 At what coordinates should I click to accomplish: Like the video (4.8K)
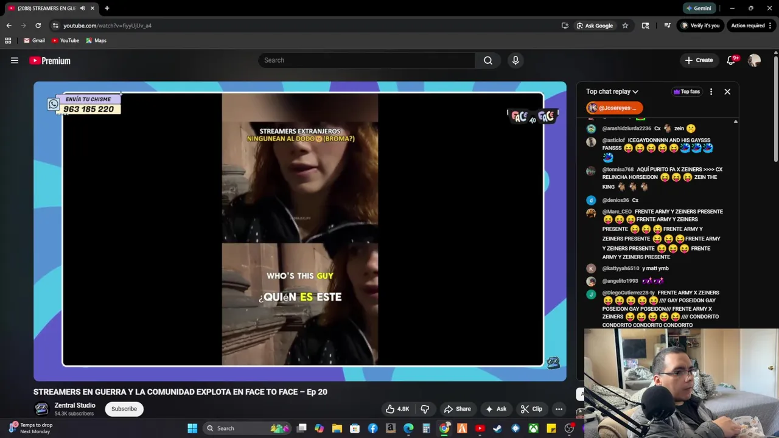[x=397, y=409]
